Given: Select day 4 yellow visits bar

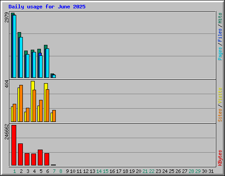Looking at the screenshot, I should click(32, 102).
